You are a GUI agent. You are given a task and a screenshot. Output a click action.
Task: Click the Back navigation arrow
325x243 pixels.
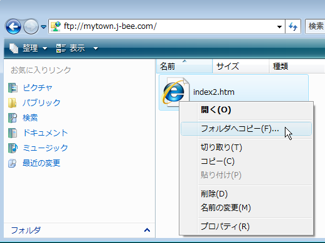point(13,26)
